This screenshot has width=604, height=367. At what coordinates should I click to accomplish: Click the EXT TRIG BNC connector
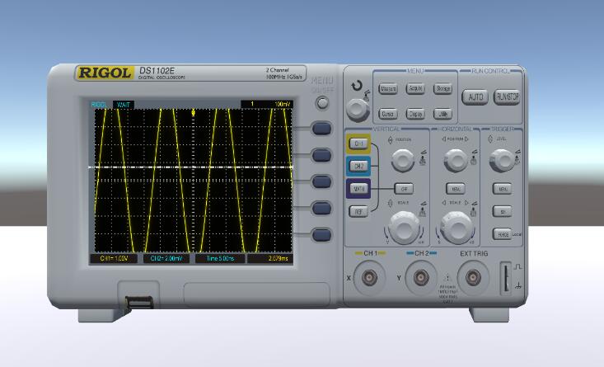[x=474, y=277]
